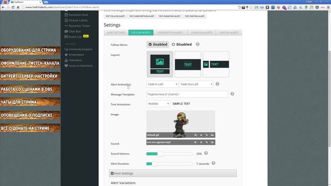Select the Enabled option for Follow Alerts

(158, 44)
